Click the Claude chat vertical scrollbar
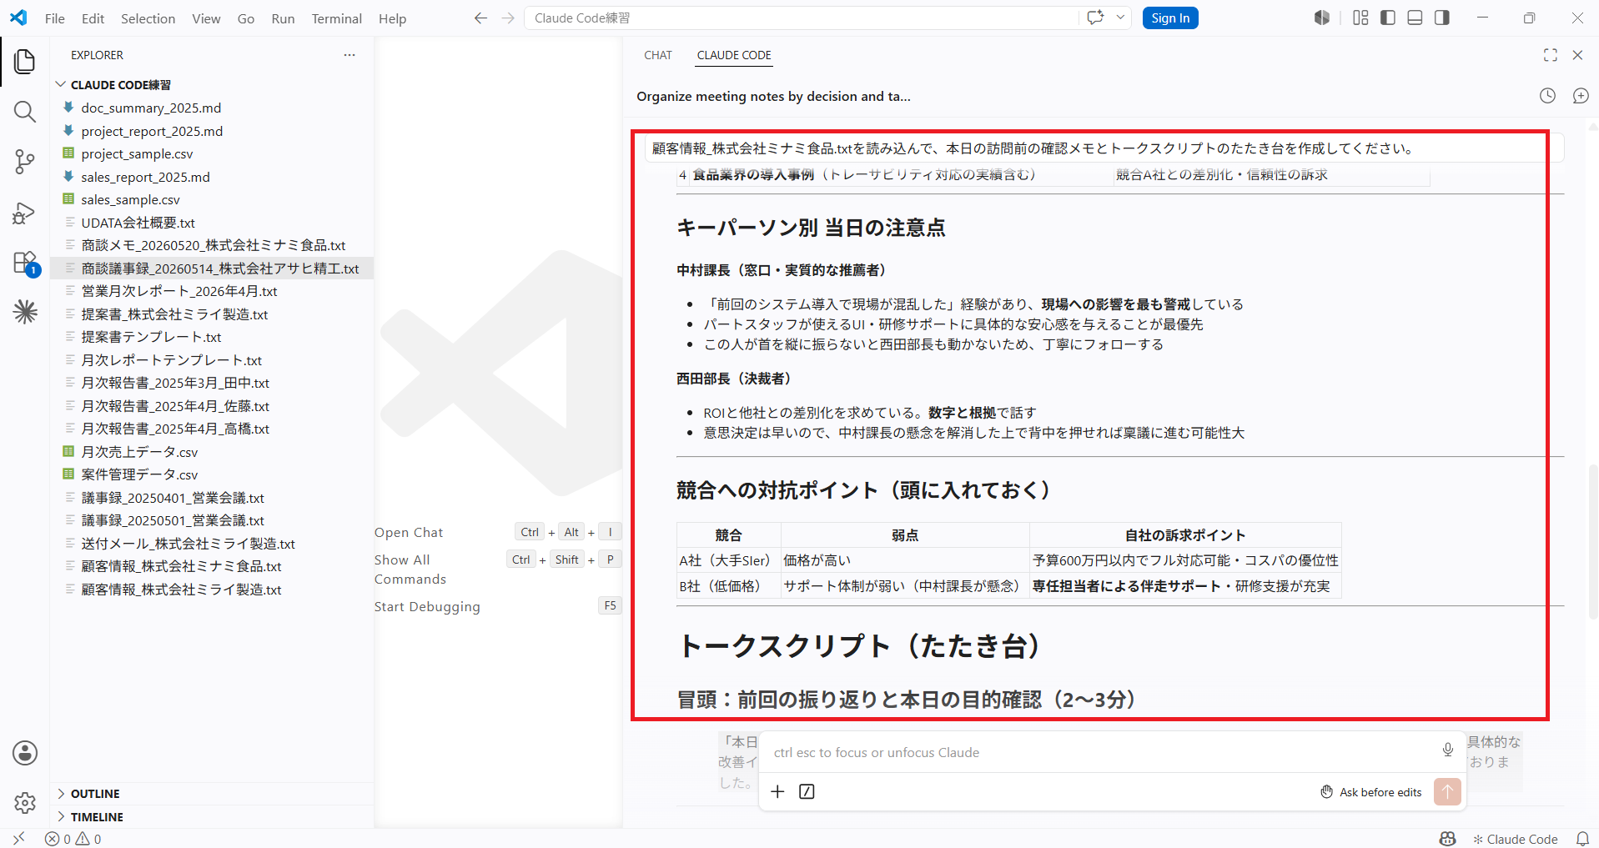The height and width of the screenshot is (848, 1599). 1593,542
